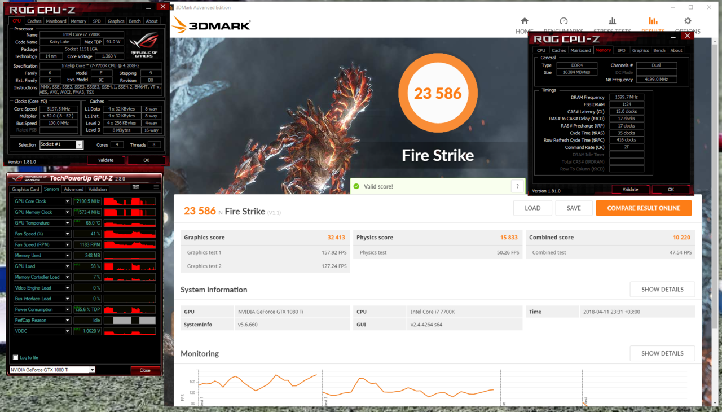Click the PerfCap Reason gray bar graph
Screen dimensions: 722x412
click(130, 320)
